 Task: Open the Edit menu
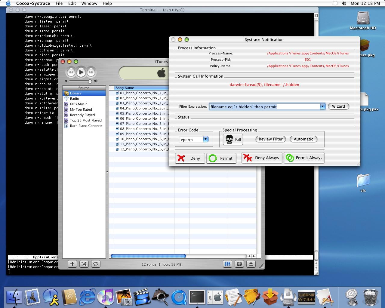(72, 3)
